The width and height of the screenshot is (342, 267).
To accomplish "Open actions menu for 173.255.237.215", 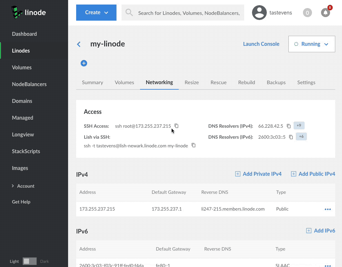I will [327, 209].
